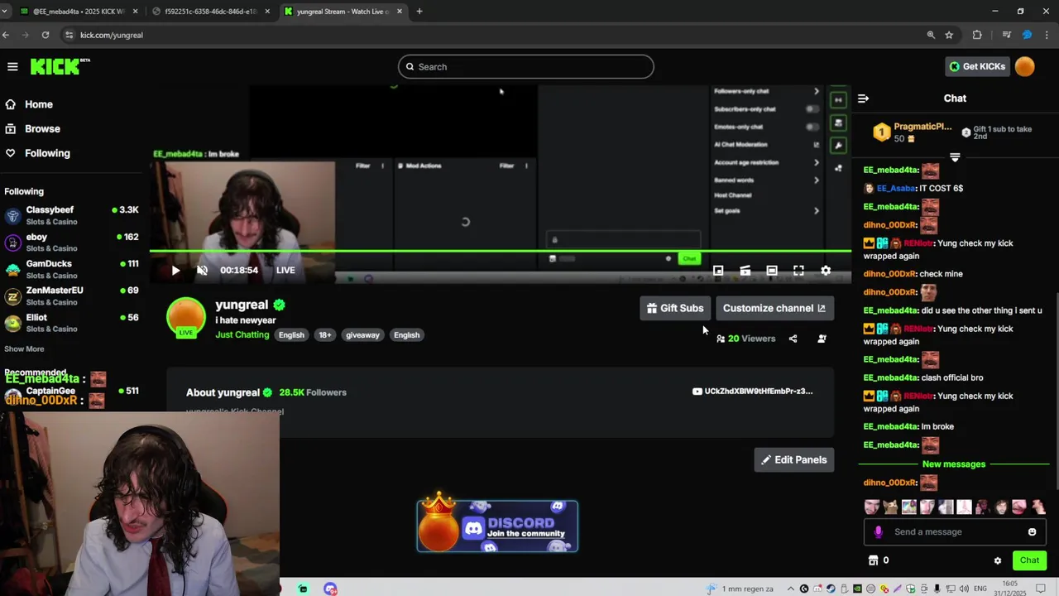Click Get KICKs button
This screenshot has height=596, width=1059.
977,66
